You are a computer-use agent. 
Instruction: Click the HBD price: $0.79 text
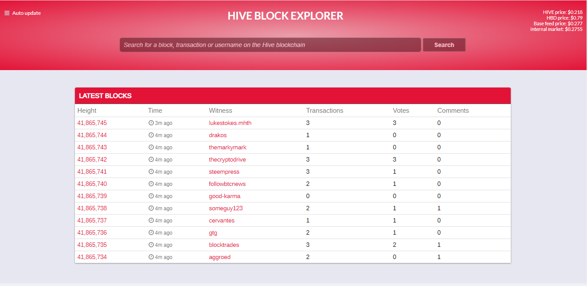(564, 18)
